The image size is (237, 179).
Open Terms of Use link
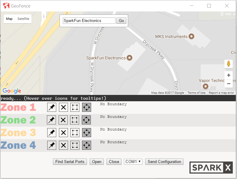tap(196, 93)
